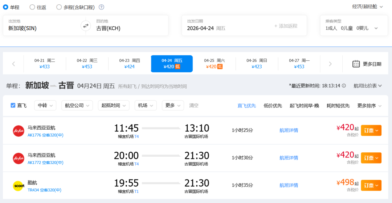Select the 04-25 周六 date tab

click(x=214, y=64)
